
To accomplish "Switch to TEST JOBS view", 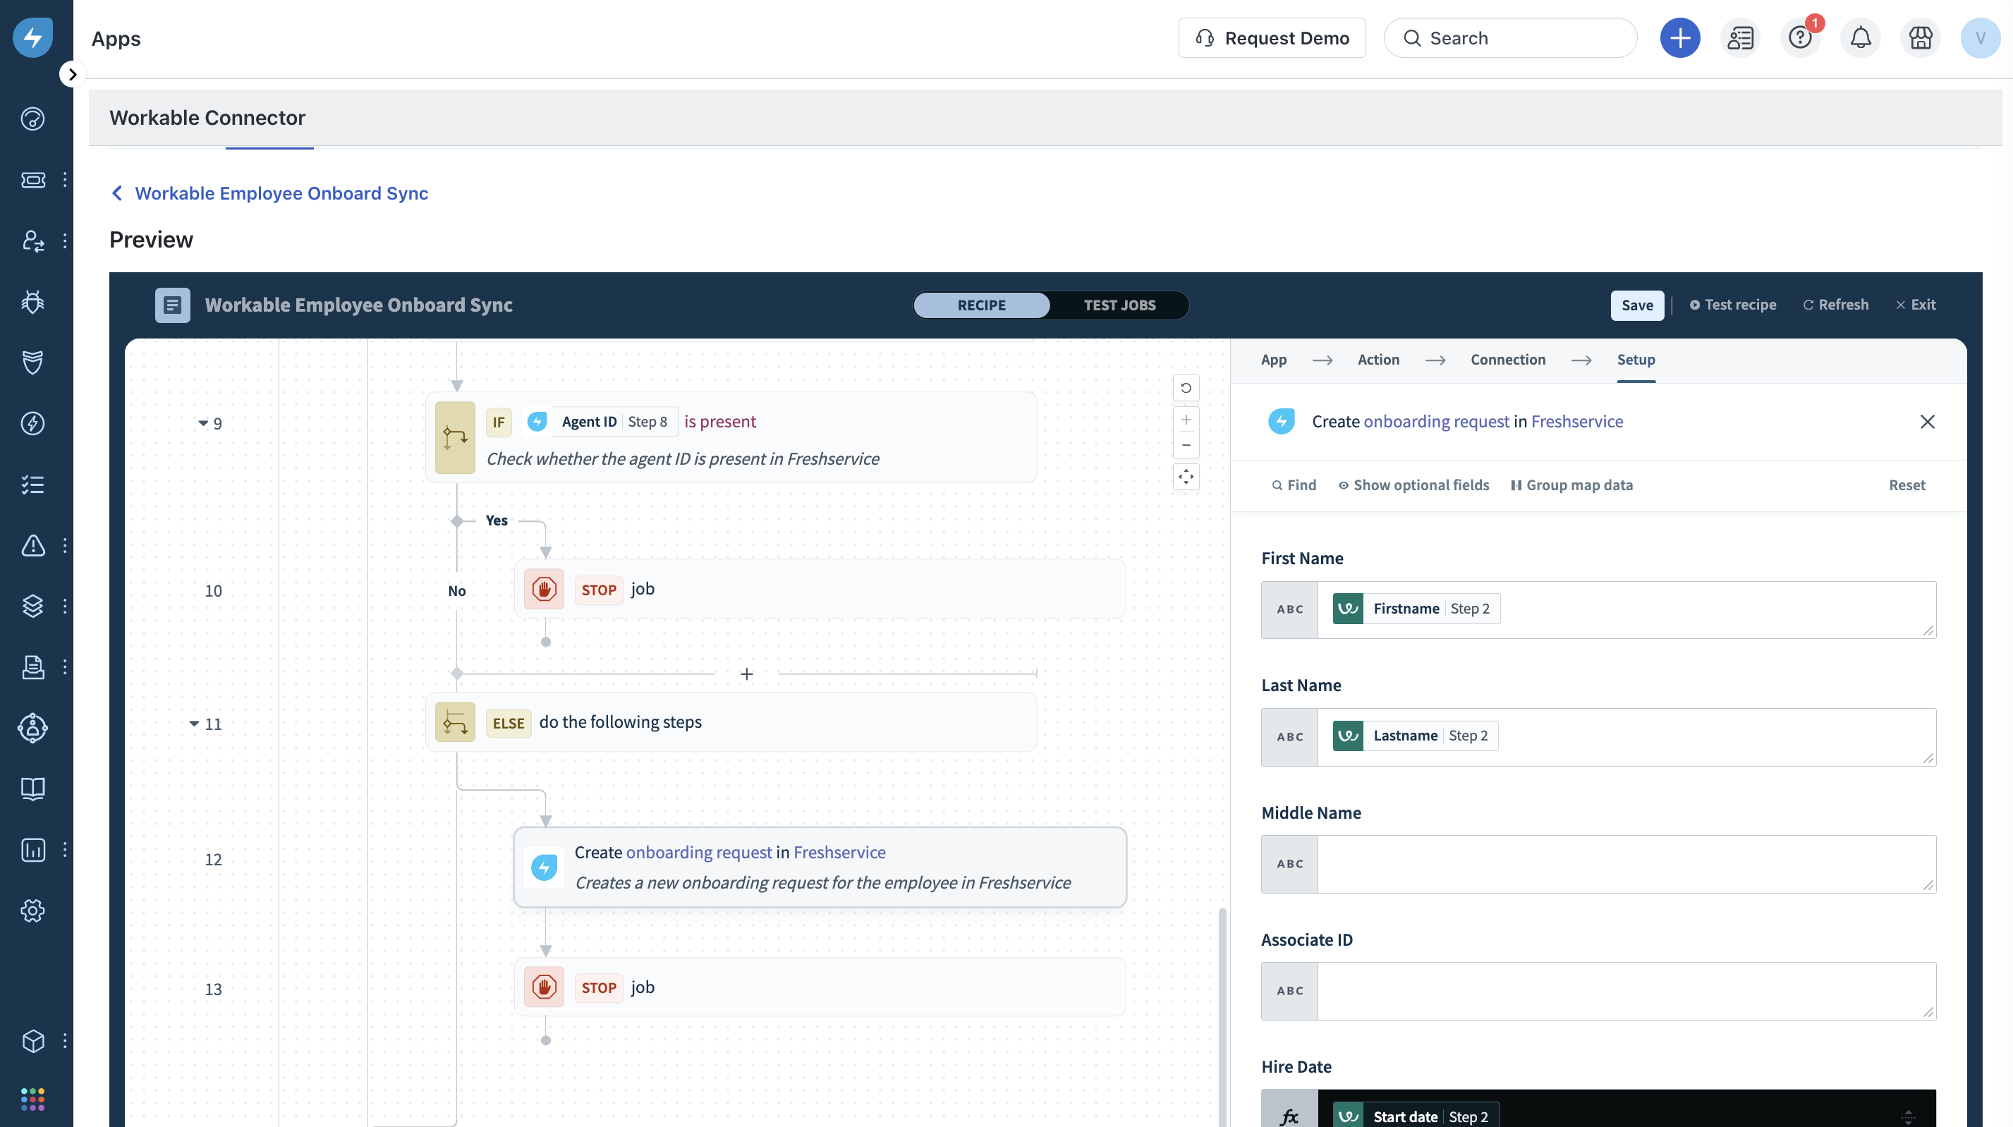I will [x=1119, y=305].
